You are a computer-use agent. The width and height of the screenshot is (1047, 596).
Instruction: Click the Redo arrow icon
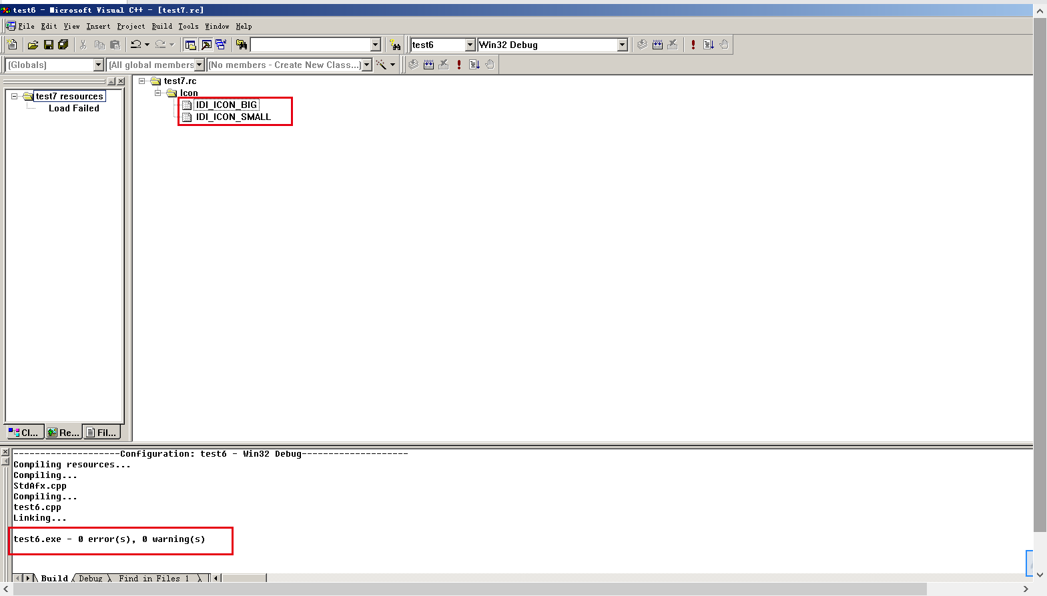(160, 45)
